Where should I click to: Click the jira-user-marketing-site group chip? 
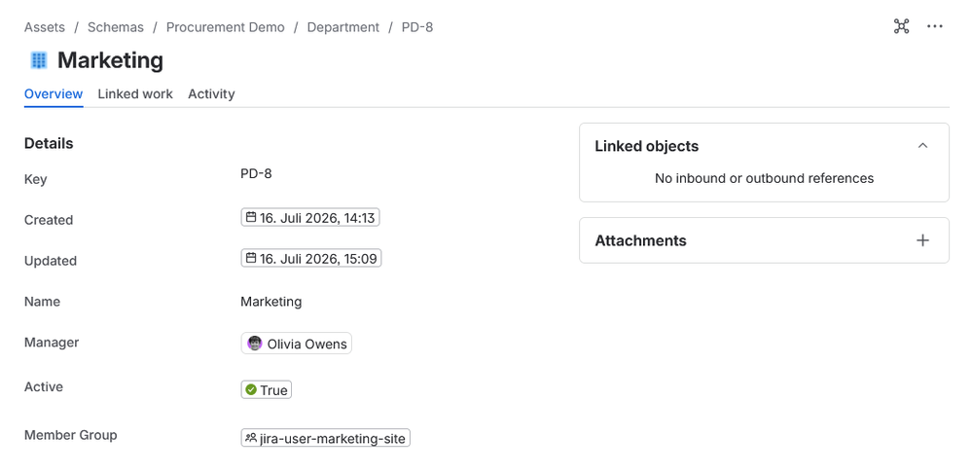(325, 438)
